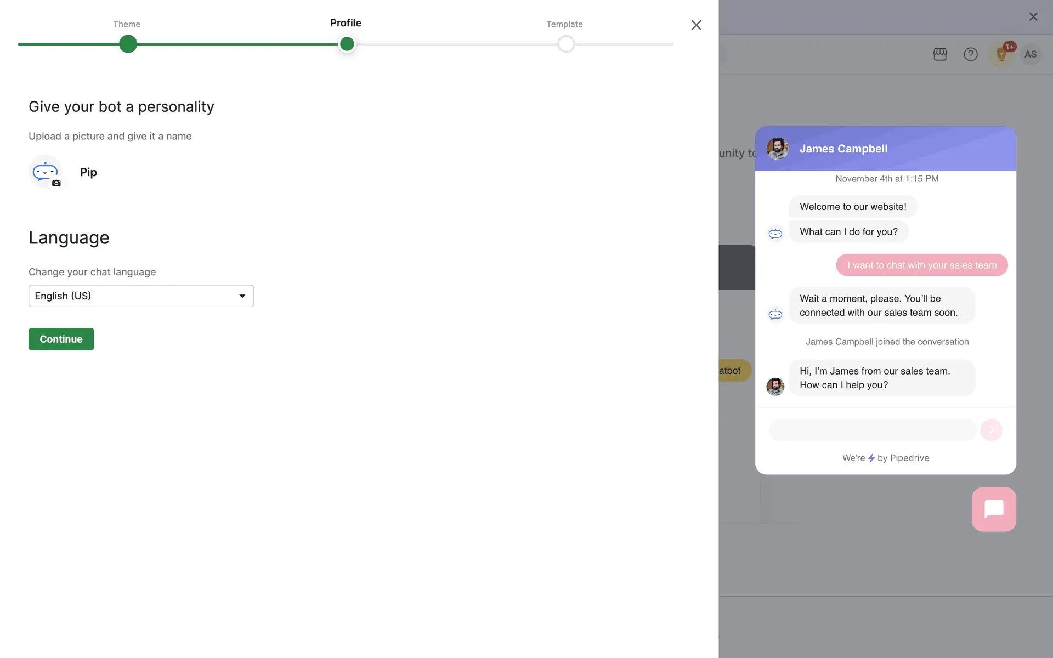The height and width of the screenshot is (658, 1053).
Task: Open the marketplace store icon
Action: click(x=940, y=54)
